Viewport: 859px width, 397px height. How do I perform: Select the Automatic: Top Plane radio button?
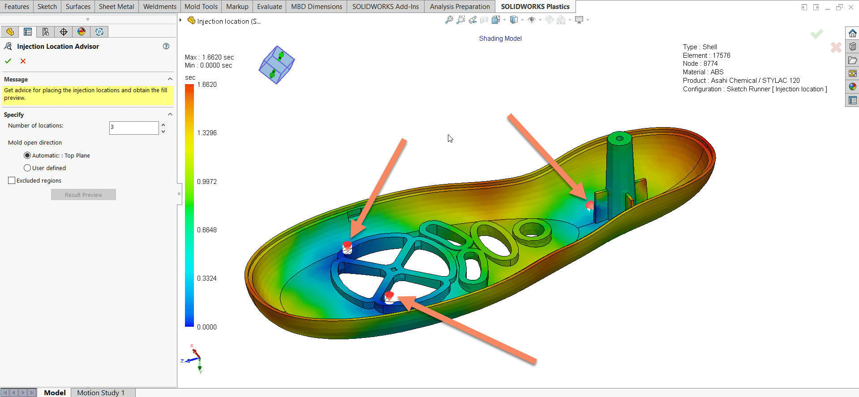27,155
